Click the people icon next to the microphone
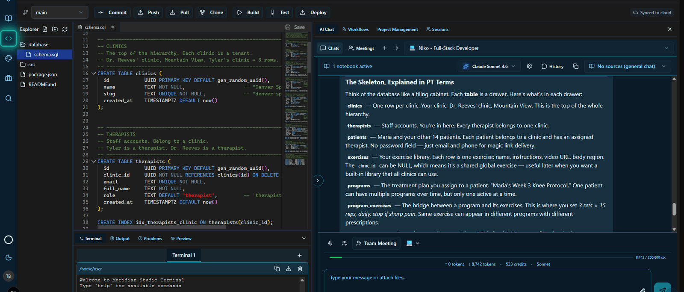 344,243
